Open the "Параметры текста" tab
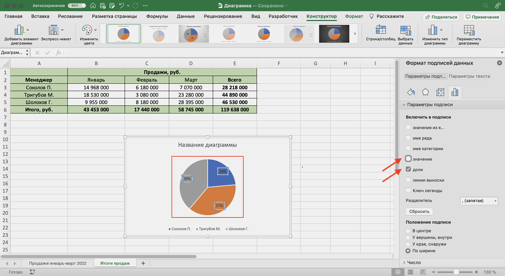Image resolution: width=505 pixels, height=276 pixels. [x=469, y=76]
